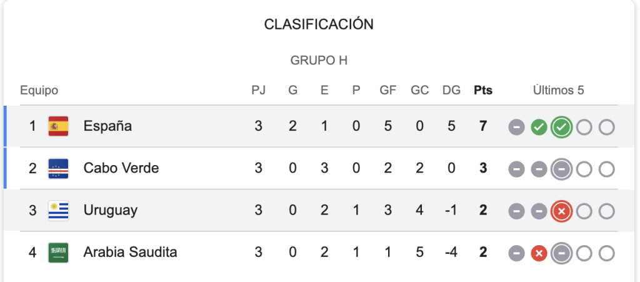Viewport: 640px width, 282px height.
Task: Open the España team link
Action: (x=107, y=126)
